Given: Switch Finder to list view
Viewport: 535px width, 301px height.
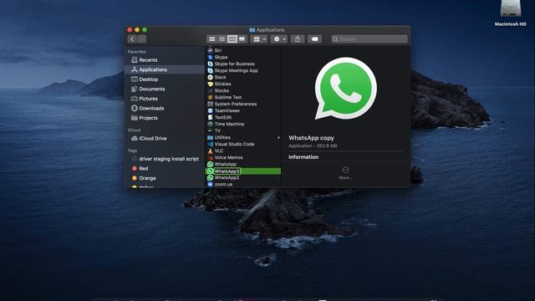Looking at the screenshot, I should coord(222,39).
